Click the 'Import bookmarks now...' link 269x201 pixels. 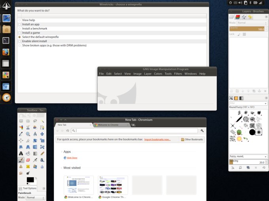(x=157, y=140)
